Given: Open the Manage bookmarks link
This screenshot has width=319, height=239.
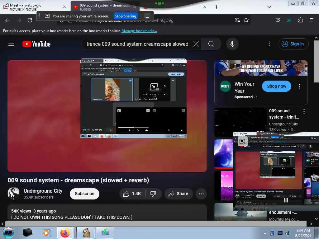Looking at the screenshot, I should pyautogui.click(x=139, y=31).
